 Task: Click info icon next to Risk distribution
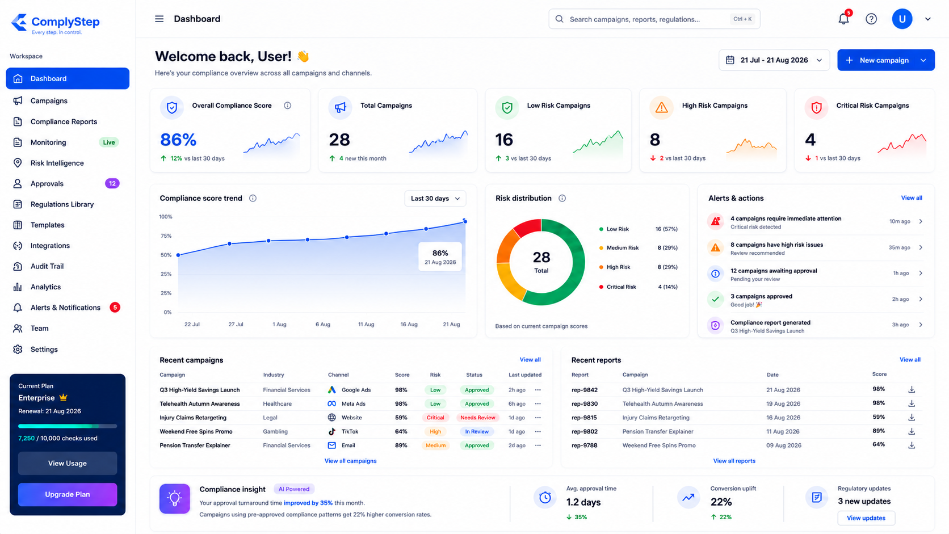coord(562,198)
